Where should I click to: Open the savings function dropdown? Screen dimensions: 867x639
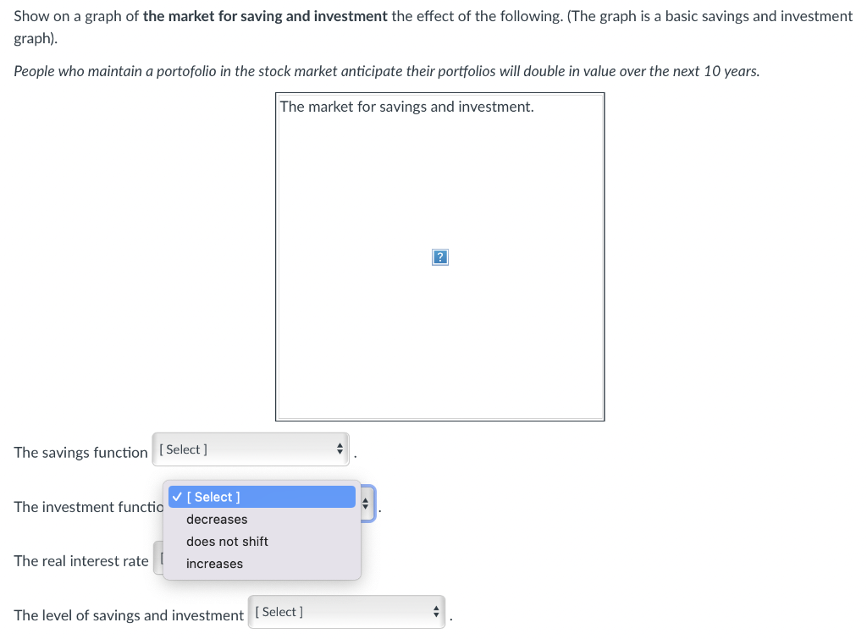point(251,449)
